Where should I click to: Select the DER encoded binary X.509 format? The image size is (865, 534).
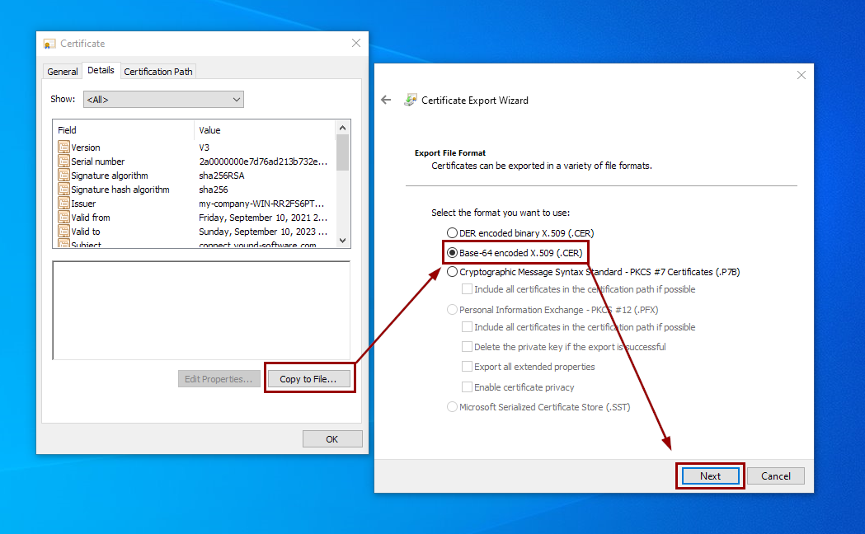pyautogui.click(x=452, y=232)
